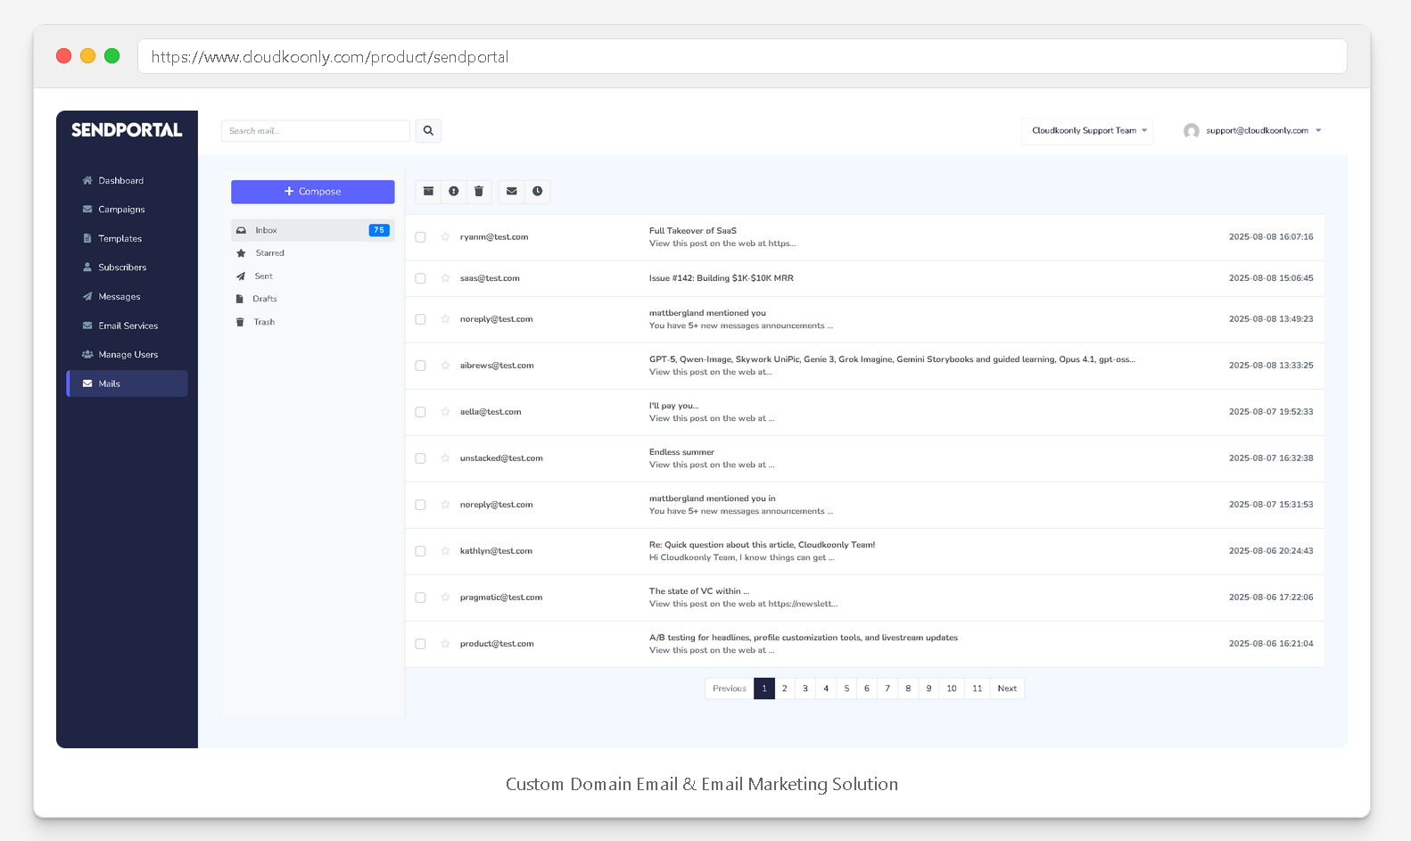
Task: Go to Next page of mails
Action: pyautogui.click(x=1007, y=688)
